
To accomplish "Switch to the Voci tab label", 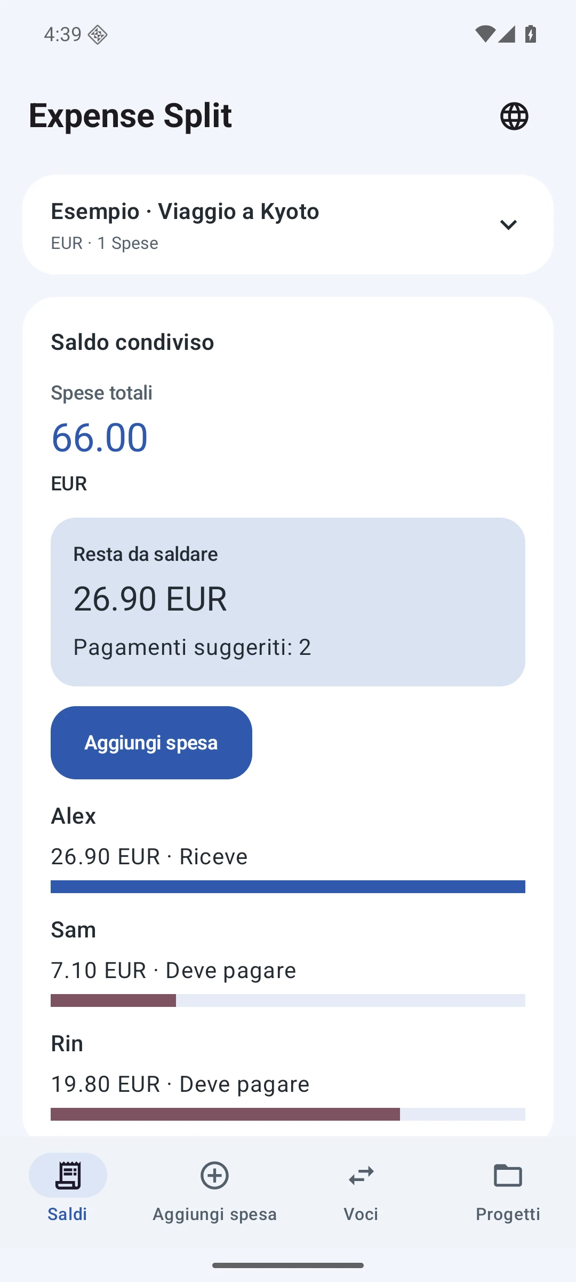I will click(x=361, y=1214).
